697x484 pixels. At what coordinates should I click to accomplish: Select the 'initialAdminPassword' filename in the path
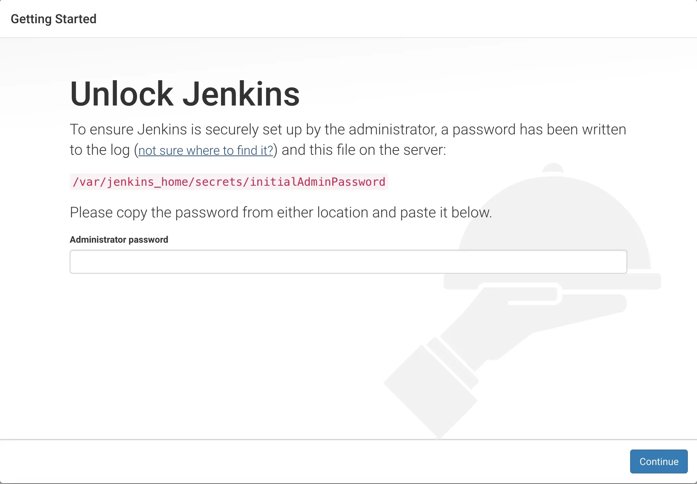coord(318,182)
